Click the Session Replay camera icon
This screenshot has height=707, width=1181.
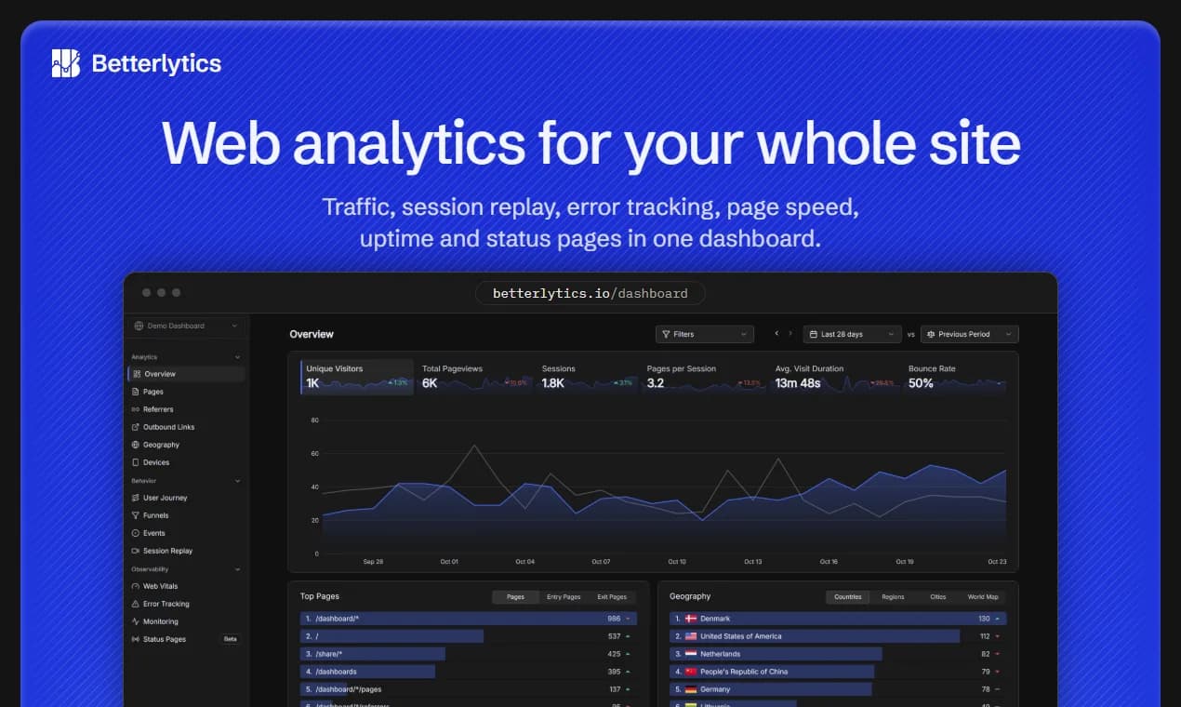coord(136,551)
